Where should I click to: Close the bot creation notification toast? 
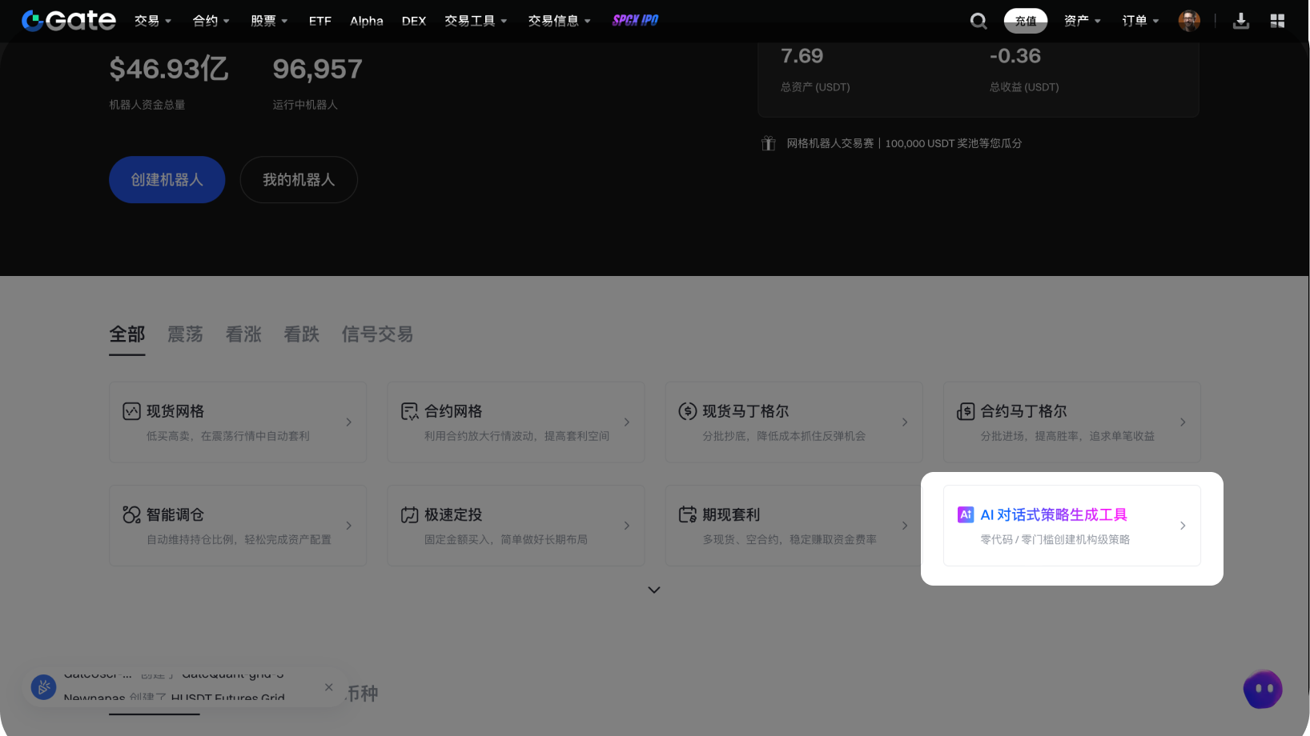(328, 687)
